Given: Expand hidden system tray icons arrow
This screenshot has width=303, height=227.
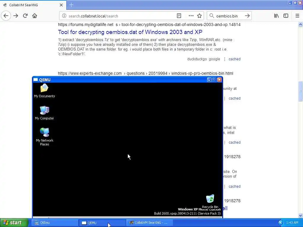Looking at the screenshot, I should point(281,223).
